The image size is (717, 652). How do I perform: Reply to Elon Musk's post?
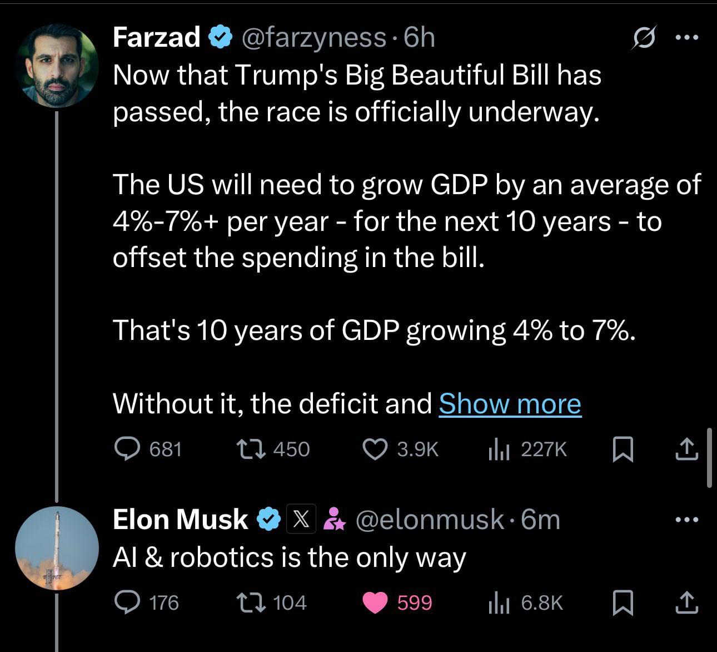[146, 602]
